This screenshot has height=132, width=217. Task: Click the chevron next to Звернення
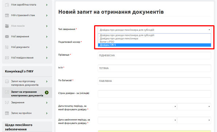click(47, 103)
